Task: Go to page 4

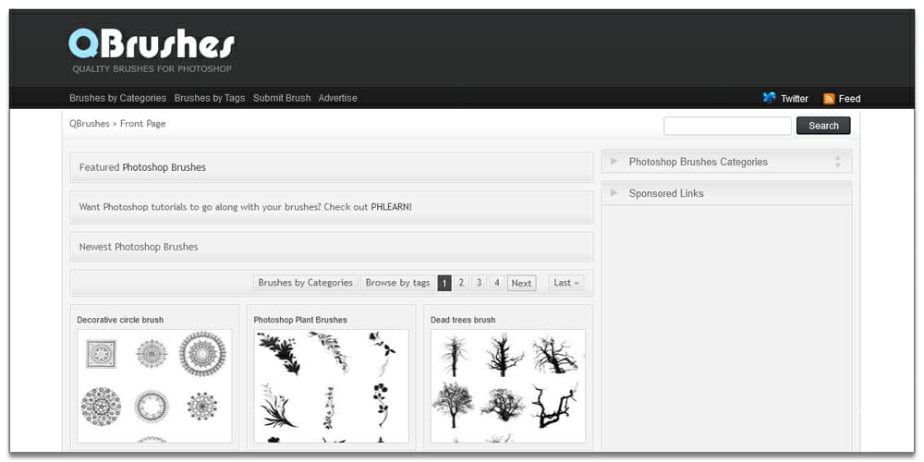Action: (x=497, y=283)
